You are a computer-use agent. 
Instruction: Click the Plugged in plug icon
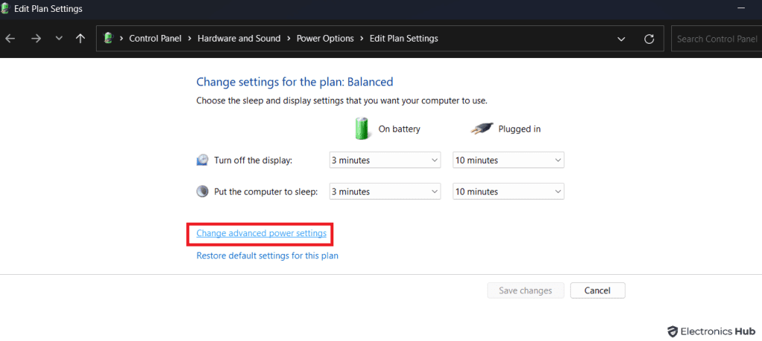pos(482,129)
